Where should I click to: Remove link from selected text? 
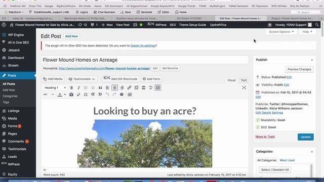tap(136, 87)
